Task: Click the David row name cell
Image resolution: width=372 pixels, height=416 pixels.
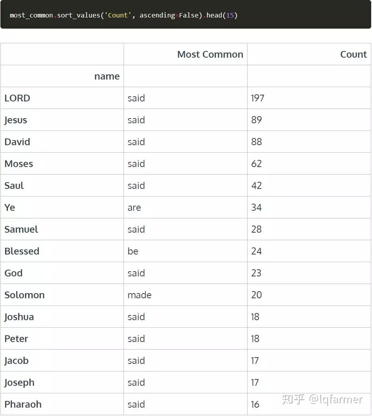Action: pyautogui.click(x=17, y=142)
